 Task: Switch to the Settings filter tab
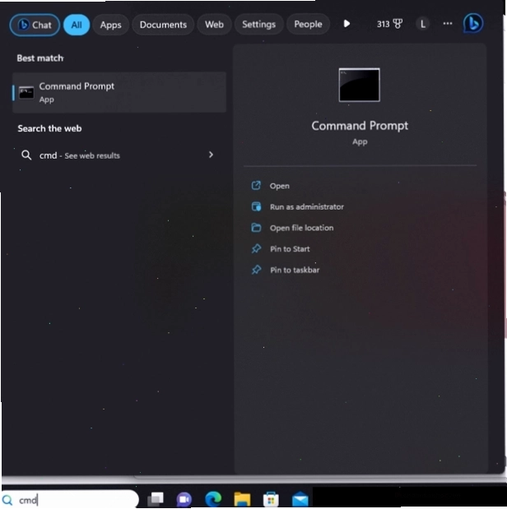(x=258, y=24)
